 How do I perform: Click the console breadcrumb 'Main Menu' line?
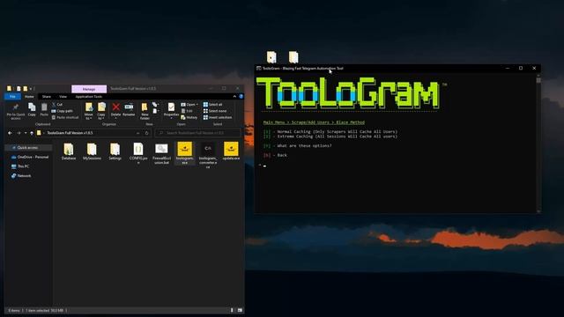[x=314, y=122]
